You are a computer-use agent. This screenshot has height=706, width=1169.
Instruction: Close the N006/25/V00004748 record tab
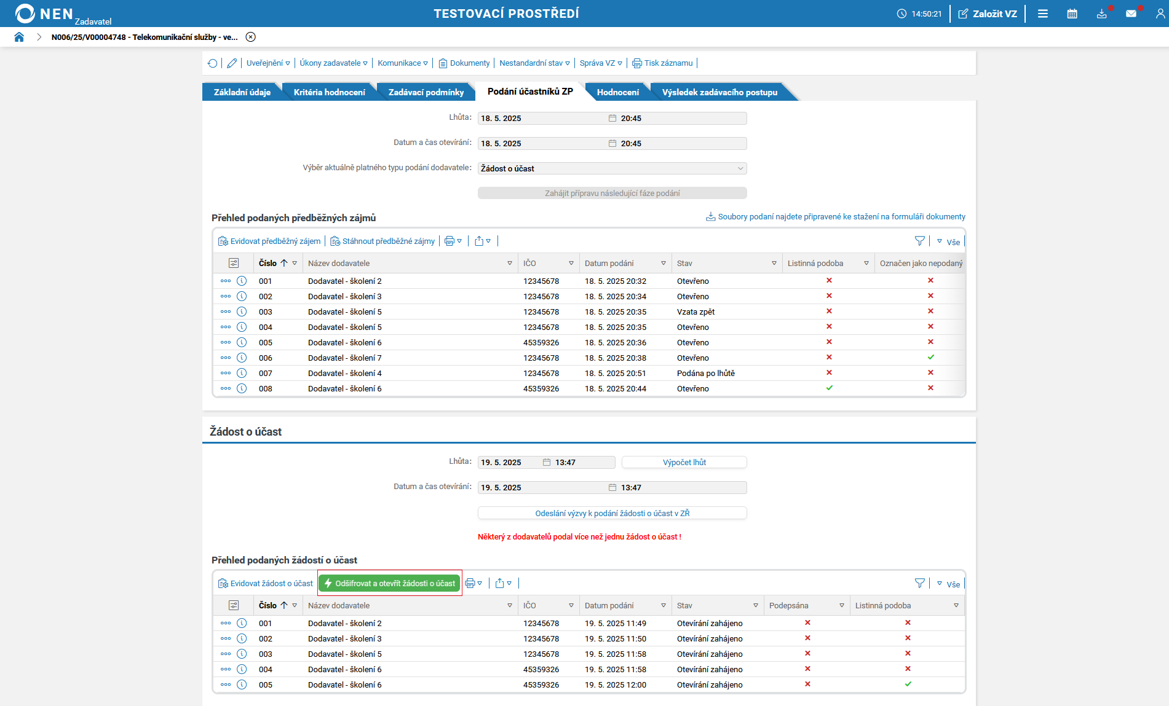point(251,37)
